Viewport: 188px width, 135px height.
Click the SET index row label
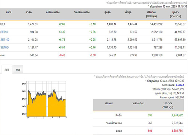tap(3, 24)
